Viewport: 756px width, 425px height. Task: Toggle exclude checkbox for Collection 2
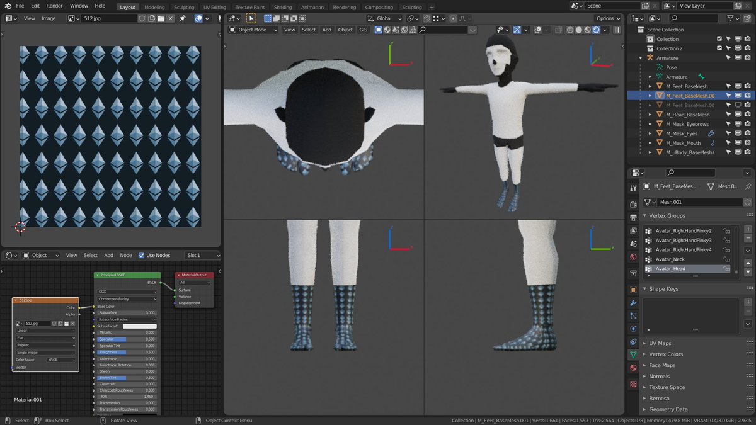coord(719,48)
